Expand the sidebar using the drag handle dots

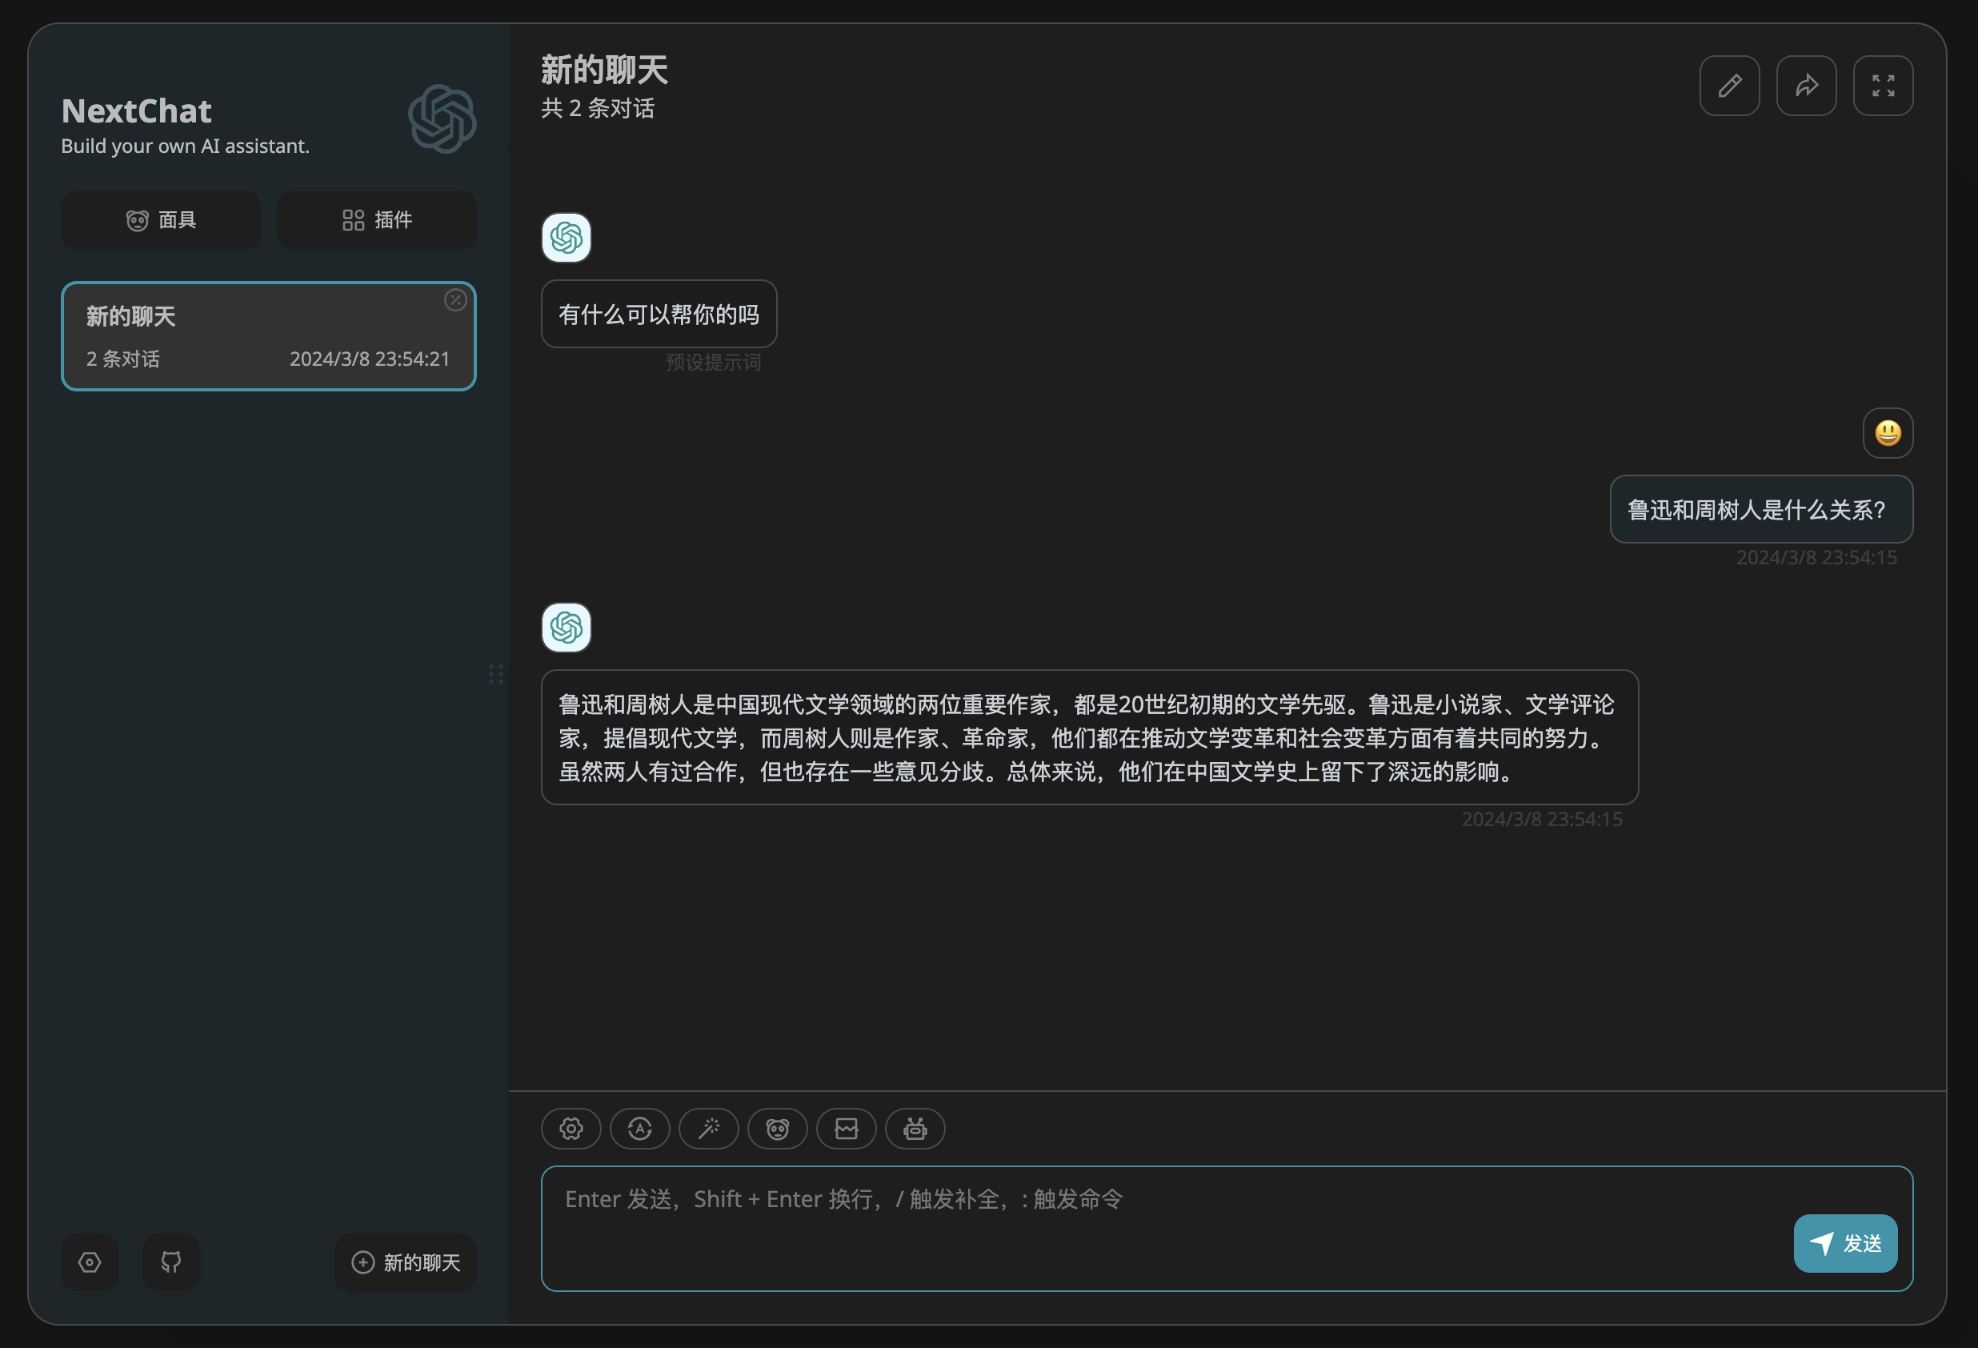click(497, 673)
